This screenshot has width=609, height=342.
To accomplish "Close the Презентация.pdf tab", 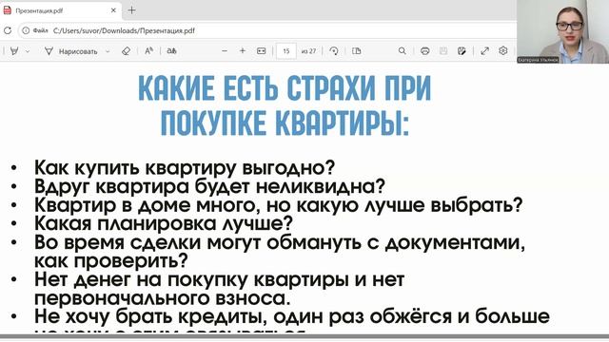I will [113, 10].
